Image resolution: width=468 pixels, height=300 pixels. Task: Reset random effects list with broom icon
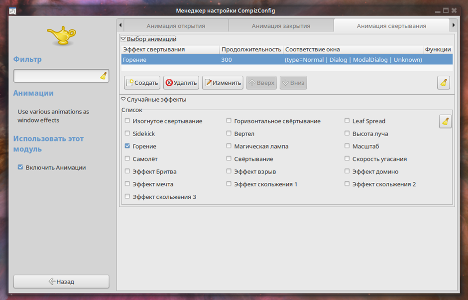pyautogui.click(x=445, y=122)
